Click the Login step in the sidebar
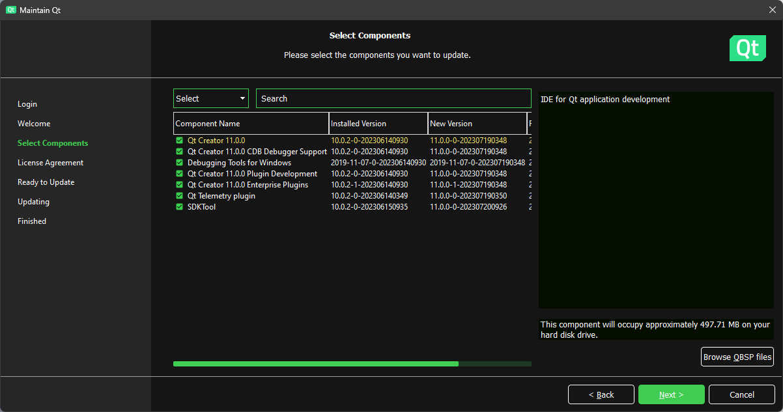This screenshot has height=412, width=783. tap(27, 104)
